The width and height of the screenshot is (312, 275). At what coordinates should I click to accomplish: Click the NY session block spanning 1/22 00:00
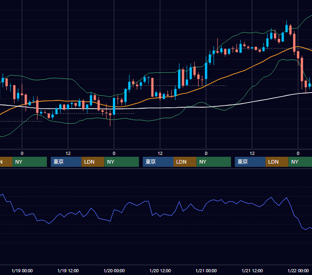click(x=300, y=162)
